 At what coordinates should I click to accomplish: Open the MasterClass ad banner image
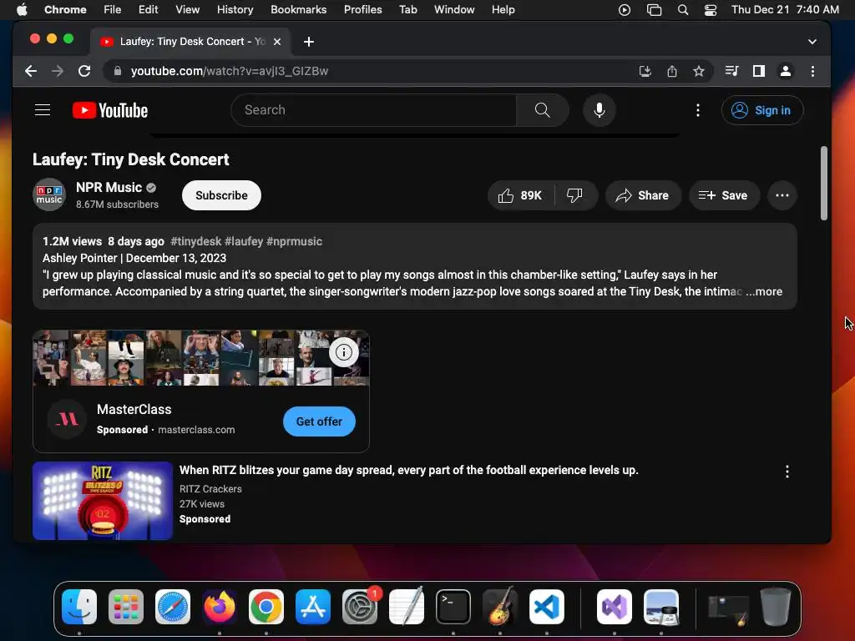(200, 357)
